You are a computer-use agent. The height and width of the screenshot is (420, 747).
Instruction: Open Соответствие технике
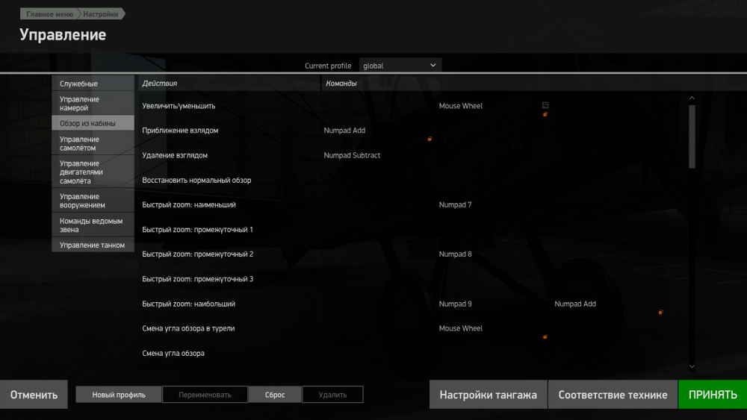pyautogui.click(x=613, y=395)
